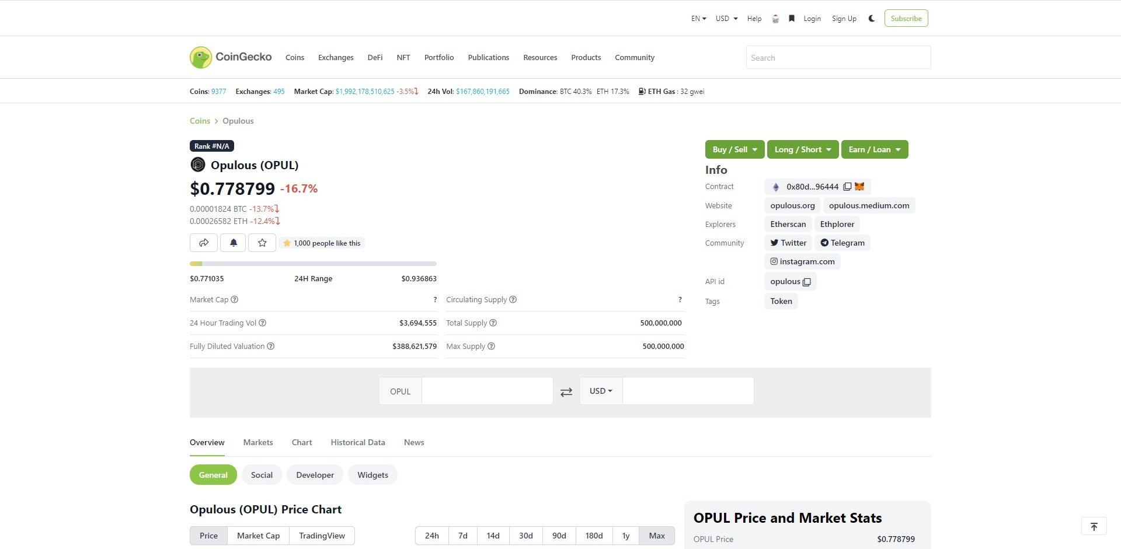
Task: Select the 7d chart time range
Action: point(462,535)
